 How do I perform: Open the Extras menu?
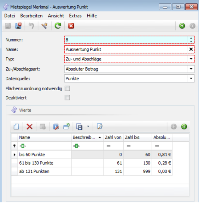click(x=75, y=16)
